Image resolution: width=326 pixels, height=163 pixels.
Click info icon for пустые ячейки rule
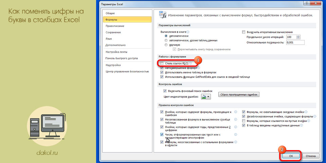(x=309, y=121)
